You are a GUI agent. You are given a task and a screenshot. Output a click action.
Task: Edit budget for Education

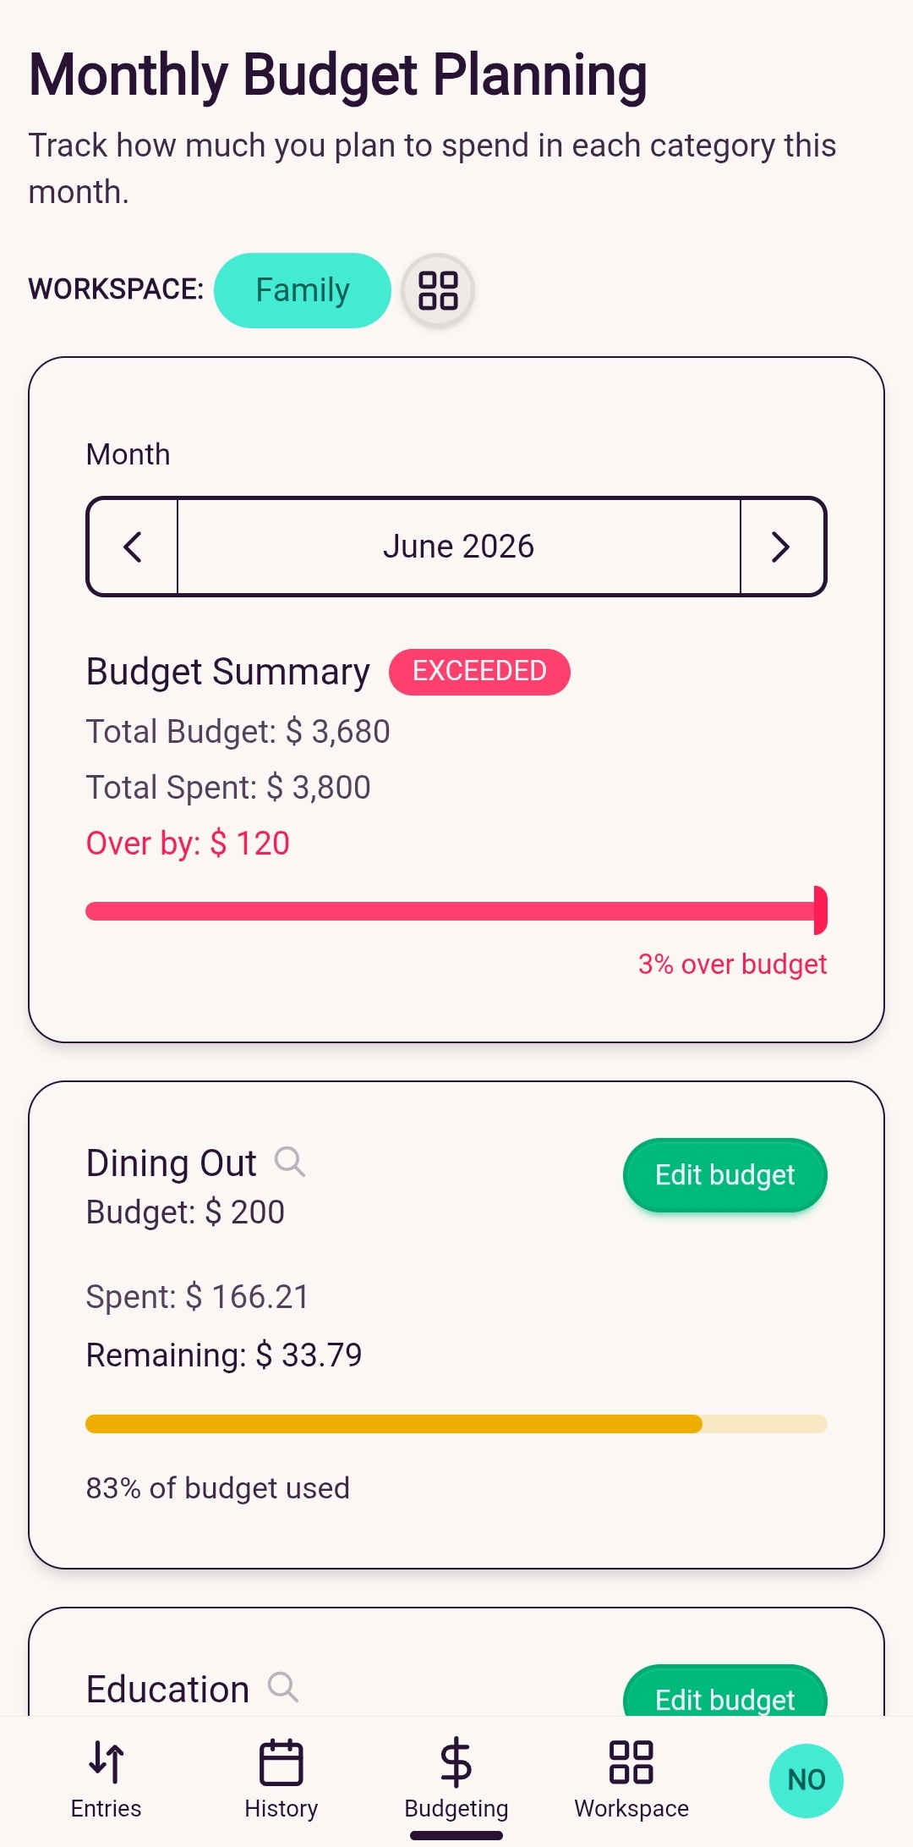(725, 1690)
